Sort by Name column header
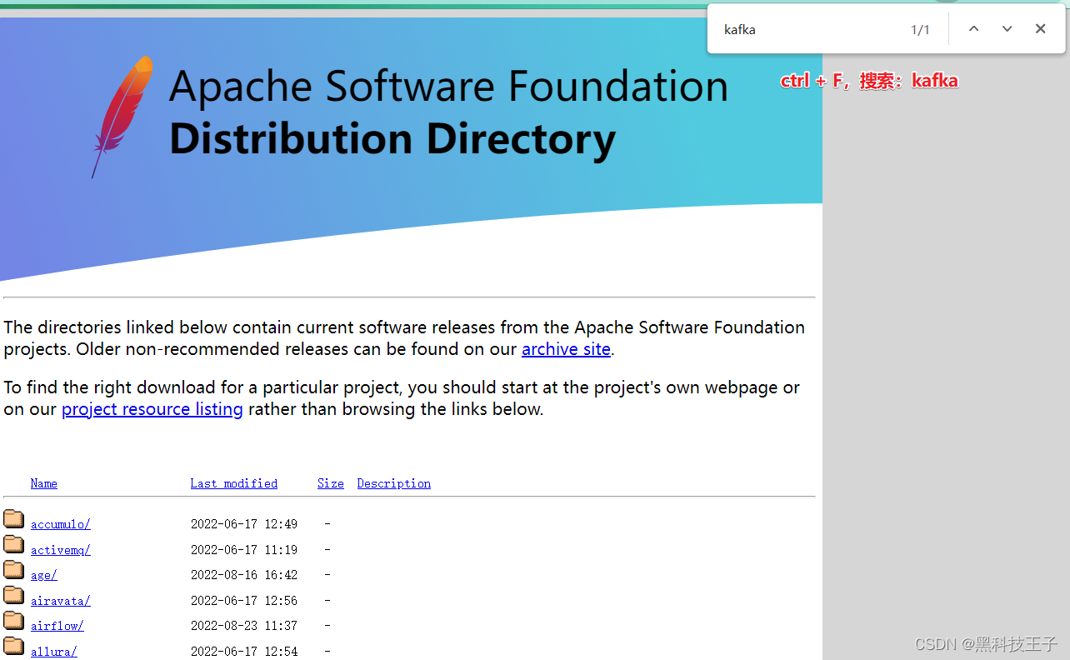The image size is (1070, 660). pyautogui.click(x=44, y=483)
